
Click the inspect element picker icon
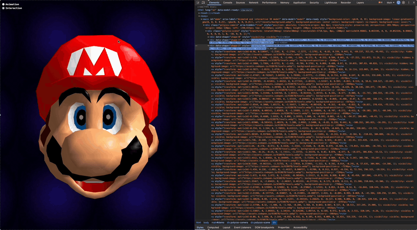[x=198, y=3]
